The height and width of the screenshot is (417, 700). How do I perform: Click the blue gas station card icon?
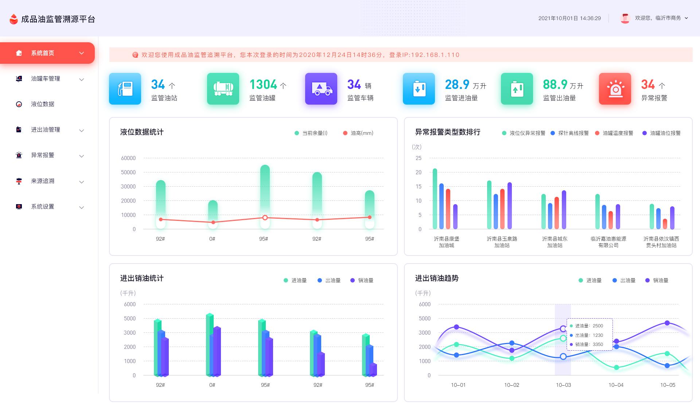coord(125,89)
